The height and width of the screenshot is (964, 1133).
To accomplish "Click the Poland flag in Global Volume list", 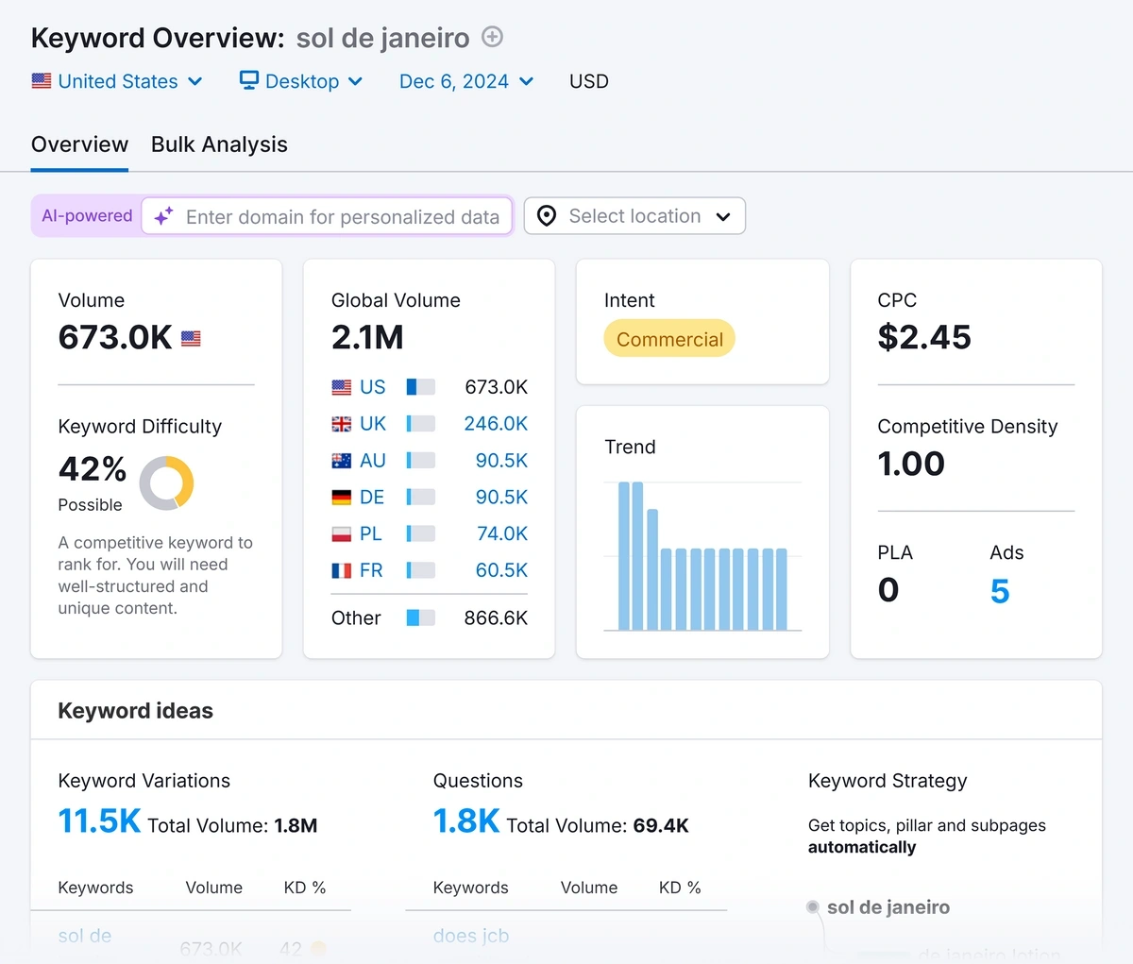I will tap(342, 533).
